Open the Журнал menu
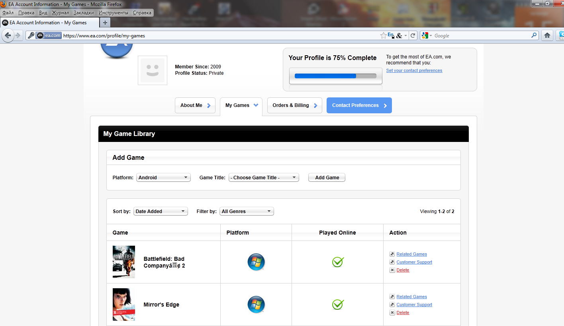The image size is (564, 326). coord(61,13)
